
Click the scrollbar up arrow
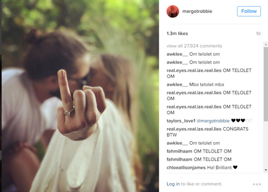point(265,45)
